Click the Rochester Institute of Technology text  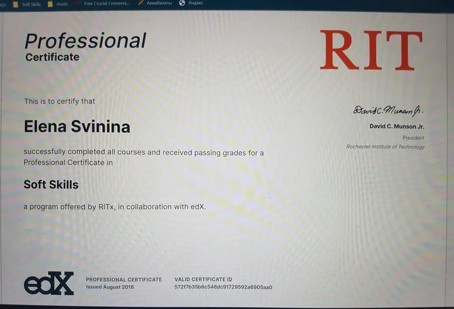pos(385,147)
